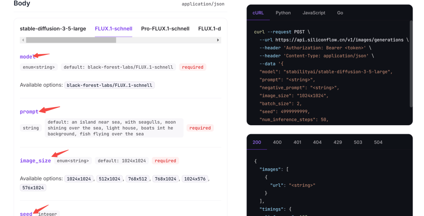Screen dimensions: 424x216
Task: Open the 503 response tab
Action: pyautogui.click(x=358, y=142)
